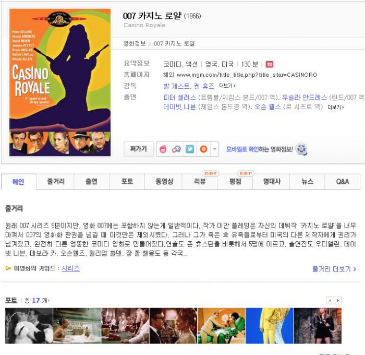365x355 pixels.
Task: Open 피터 셀러스 actor link
Action: coord(179,98)
